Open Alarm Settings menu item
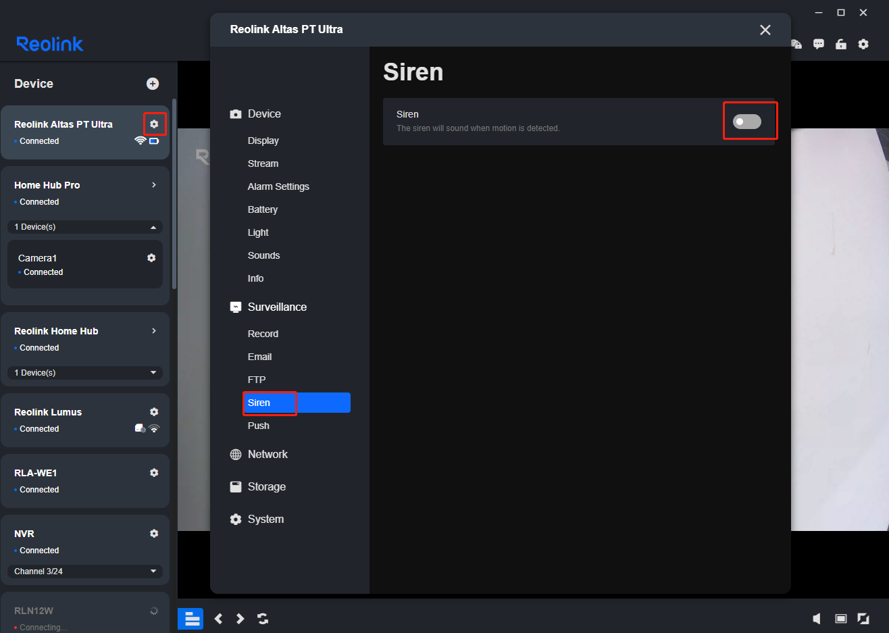889x633 pixels. [x=278, y=186]
